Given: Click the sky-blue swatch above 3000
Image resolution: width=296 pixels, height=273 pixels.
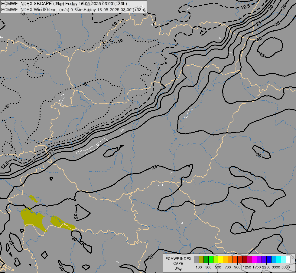Looking at the screenshot, I should coord(274,259).
